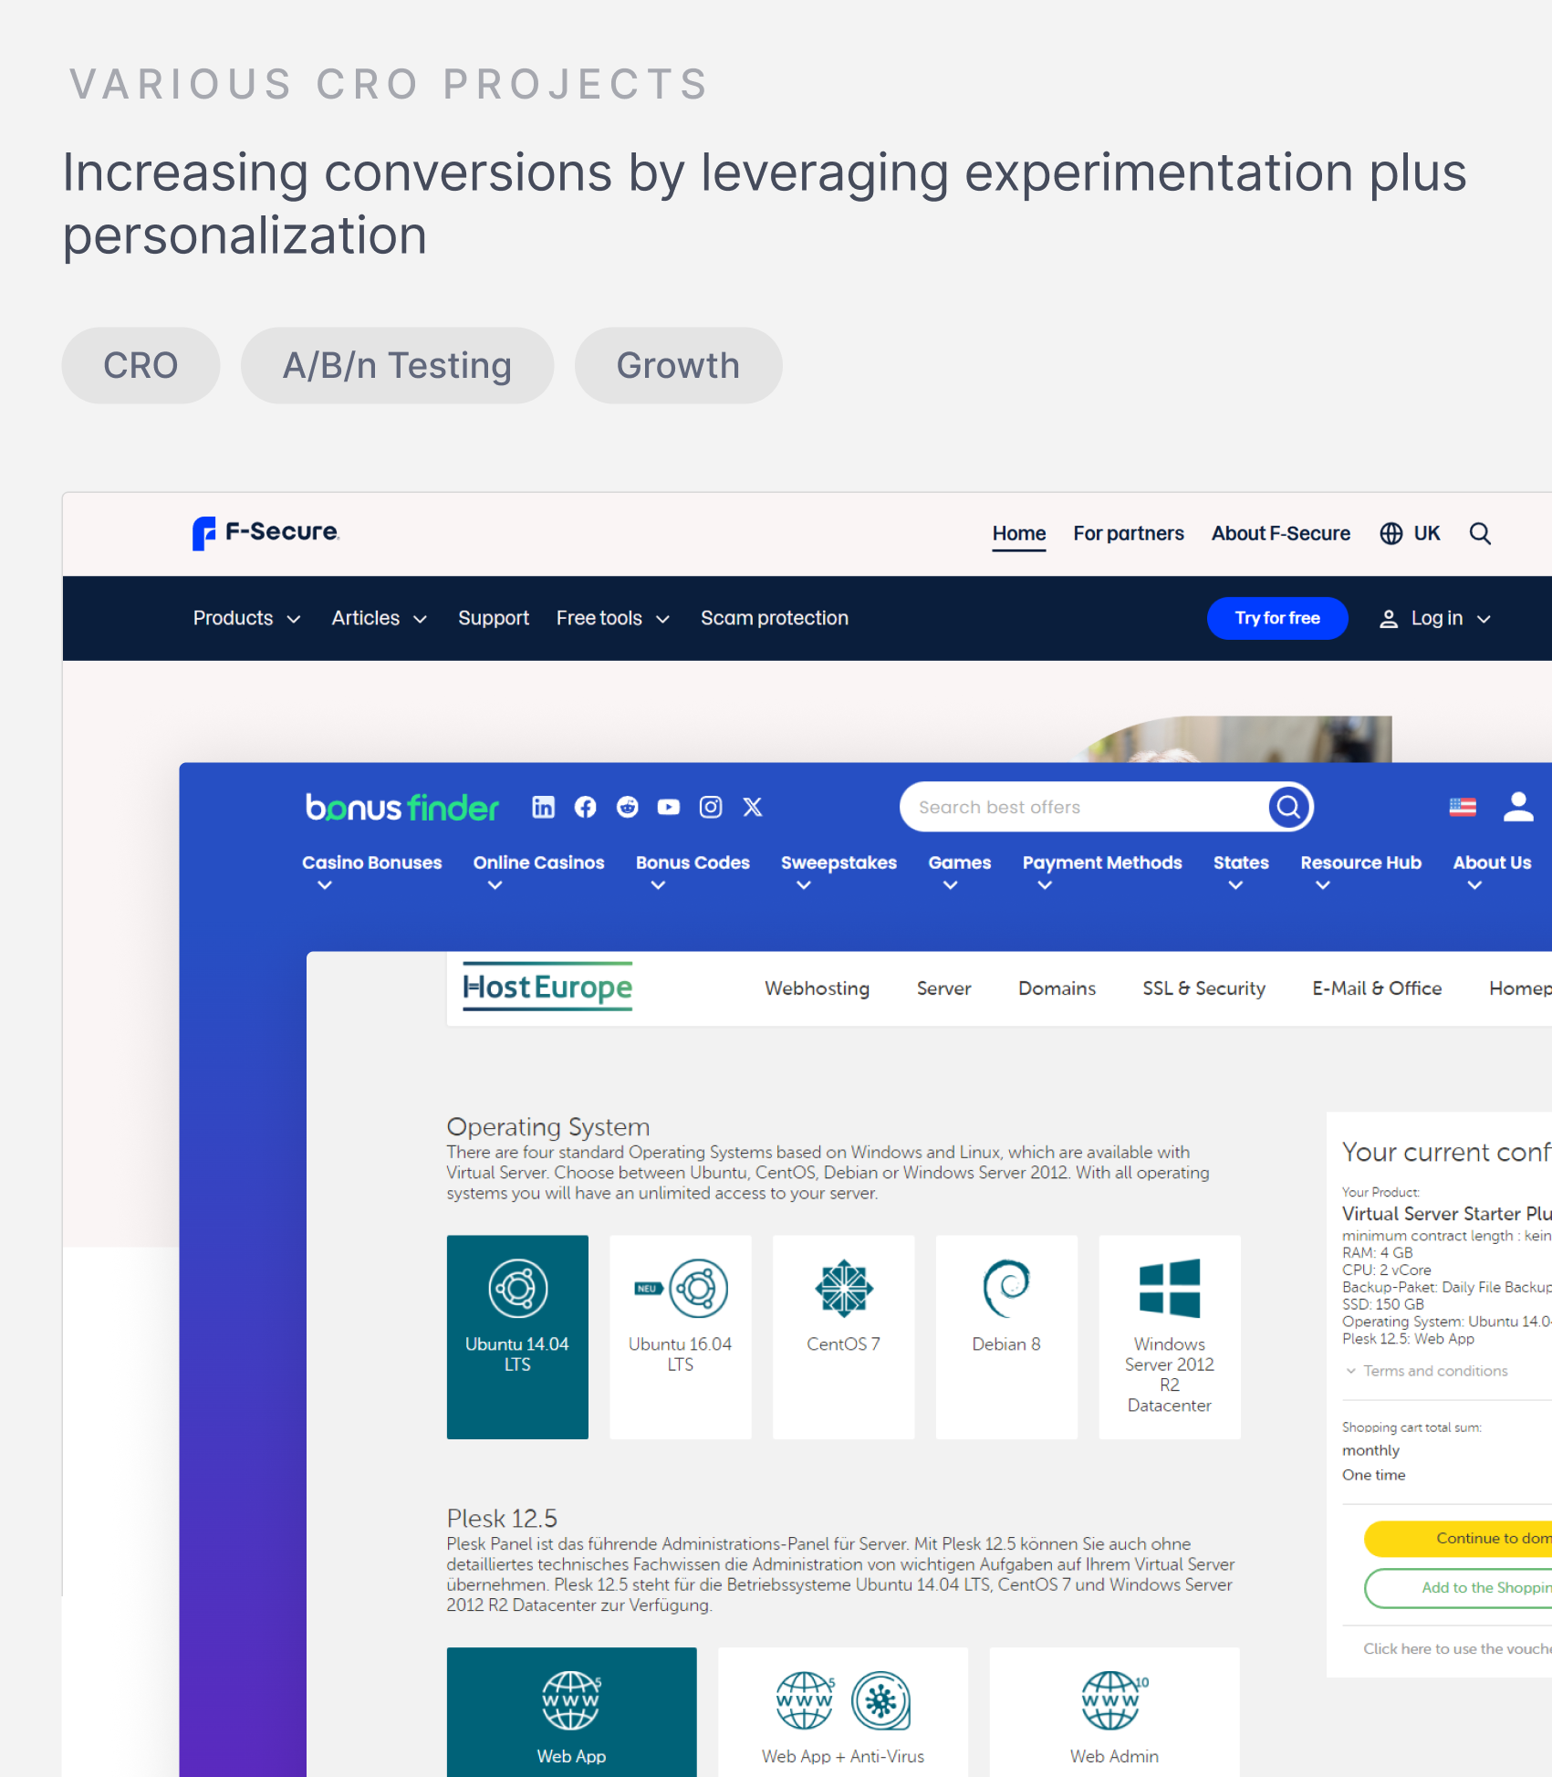Click the Log in user icon
Viewport: 1552px width, 1777px height.
[1388, 619]
